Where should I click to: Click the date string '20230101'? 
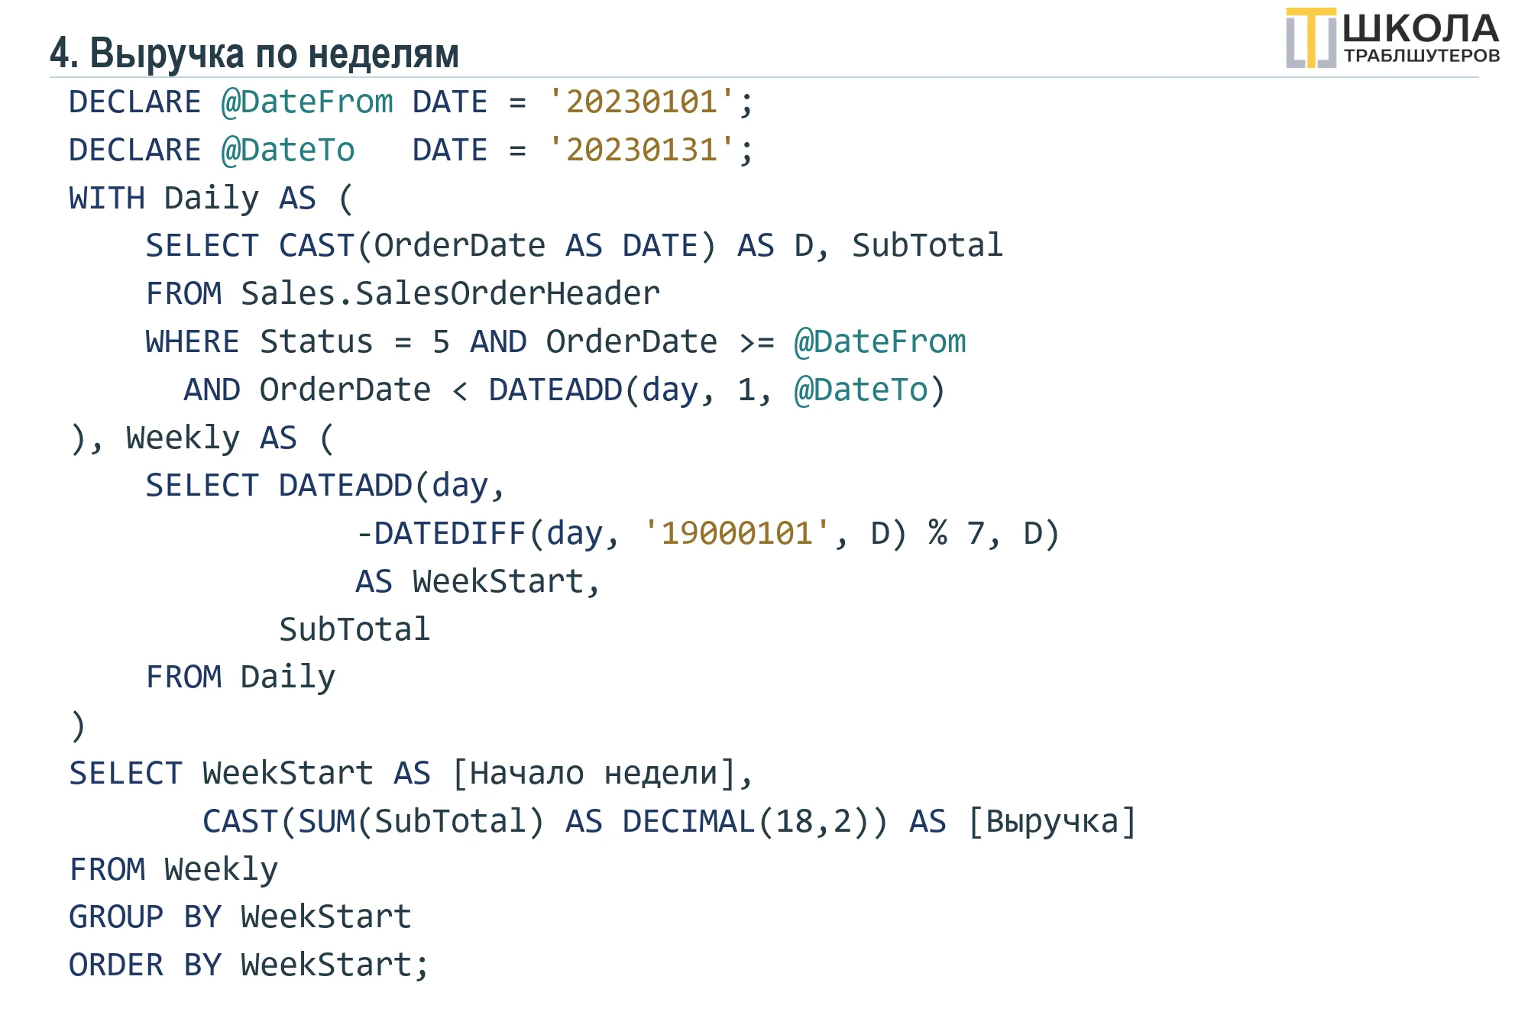[x=641, y=102]
